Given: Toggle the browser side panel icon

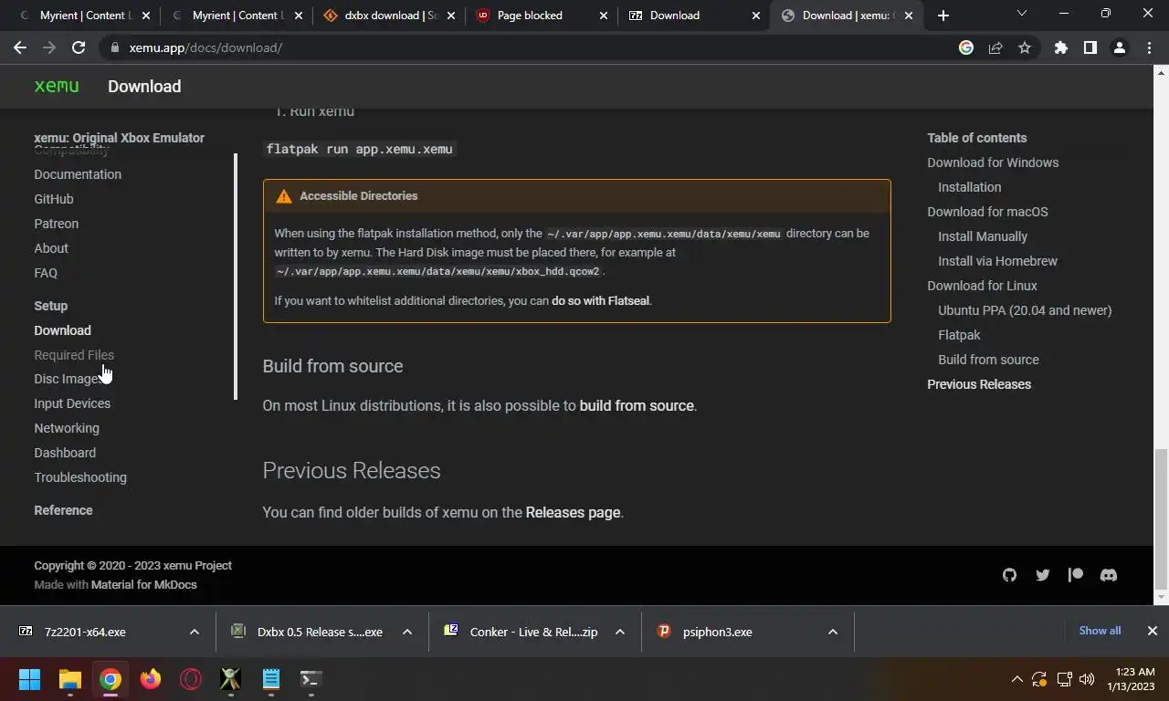Looking at the screenshot, I should [x=1090, y=47].
